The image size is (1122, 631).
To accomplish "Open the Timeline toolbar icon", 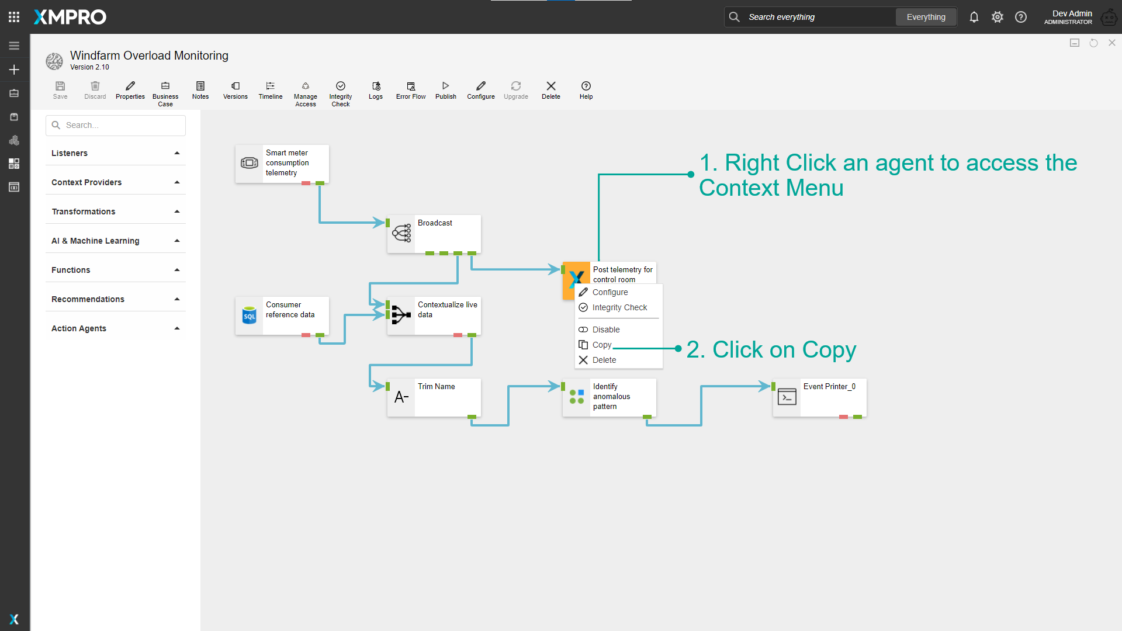I will tap(270, 91).
